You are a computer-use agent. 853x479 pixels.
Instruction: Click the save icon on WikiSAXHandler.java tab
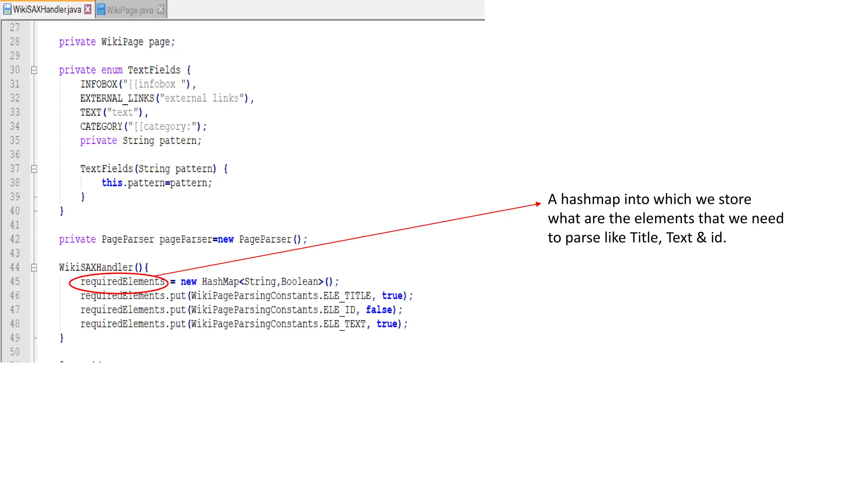(7, 10)
